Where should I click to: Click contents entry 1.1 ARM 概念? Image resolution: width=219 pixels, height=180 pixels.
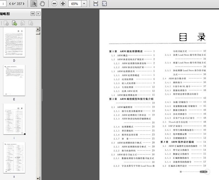click(x=133, y=55)
